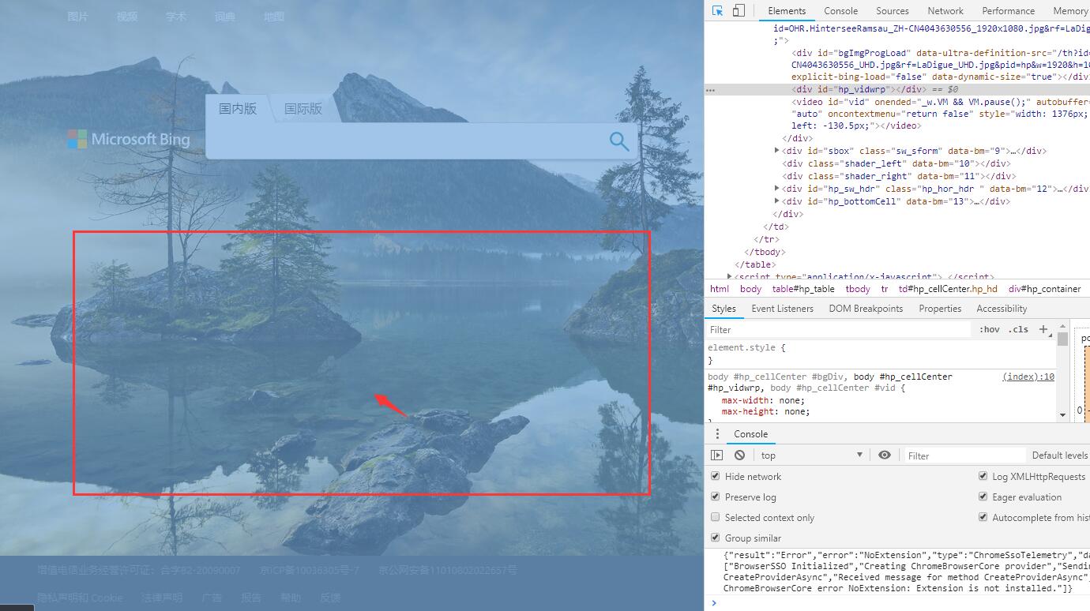The width and height of the screenshot is (1090, 611).
Task: Click the 法律声明 footer link
Action: click(162, 598)
